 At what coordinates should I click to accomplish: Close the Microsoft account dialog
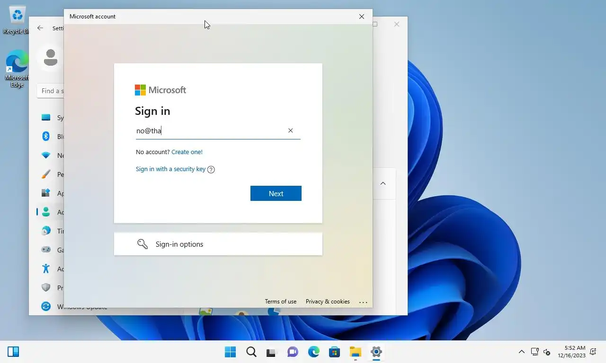point(362,17)
